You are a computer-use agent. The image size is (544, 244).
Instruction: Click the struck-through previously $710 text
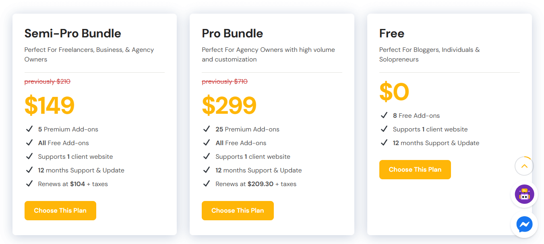[x=225, y=82]
